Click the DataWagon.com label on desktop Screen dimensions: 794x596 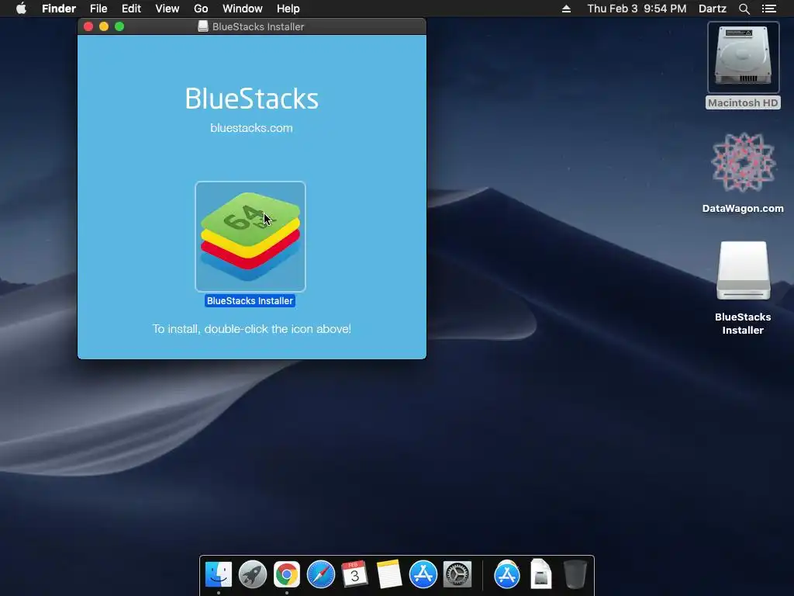743,208
